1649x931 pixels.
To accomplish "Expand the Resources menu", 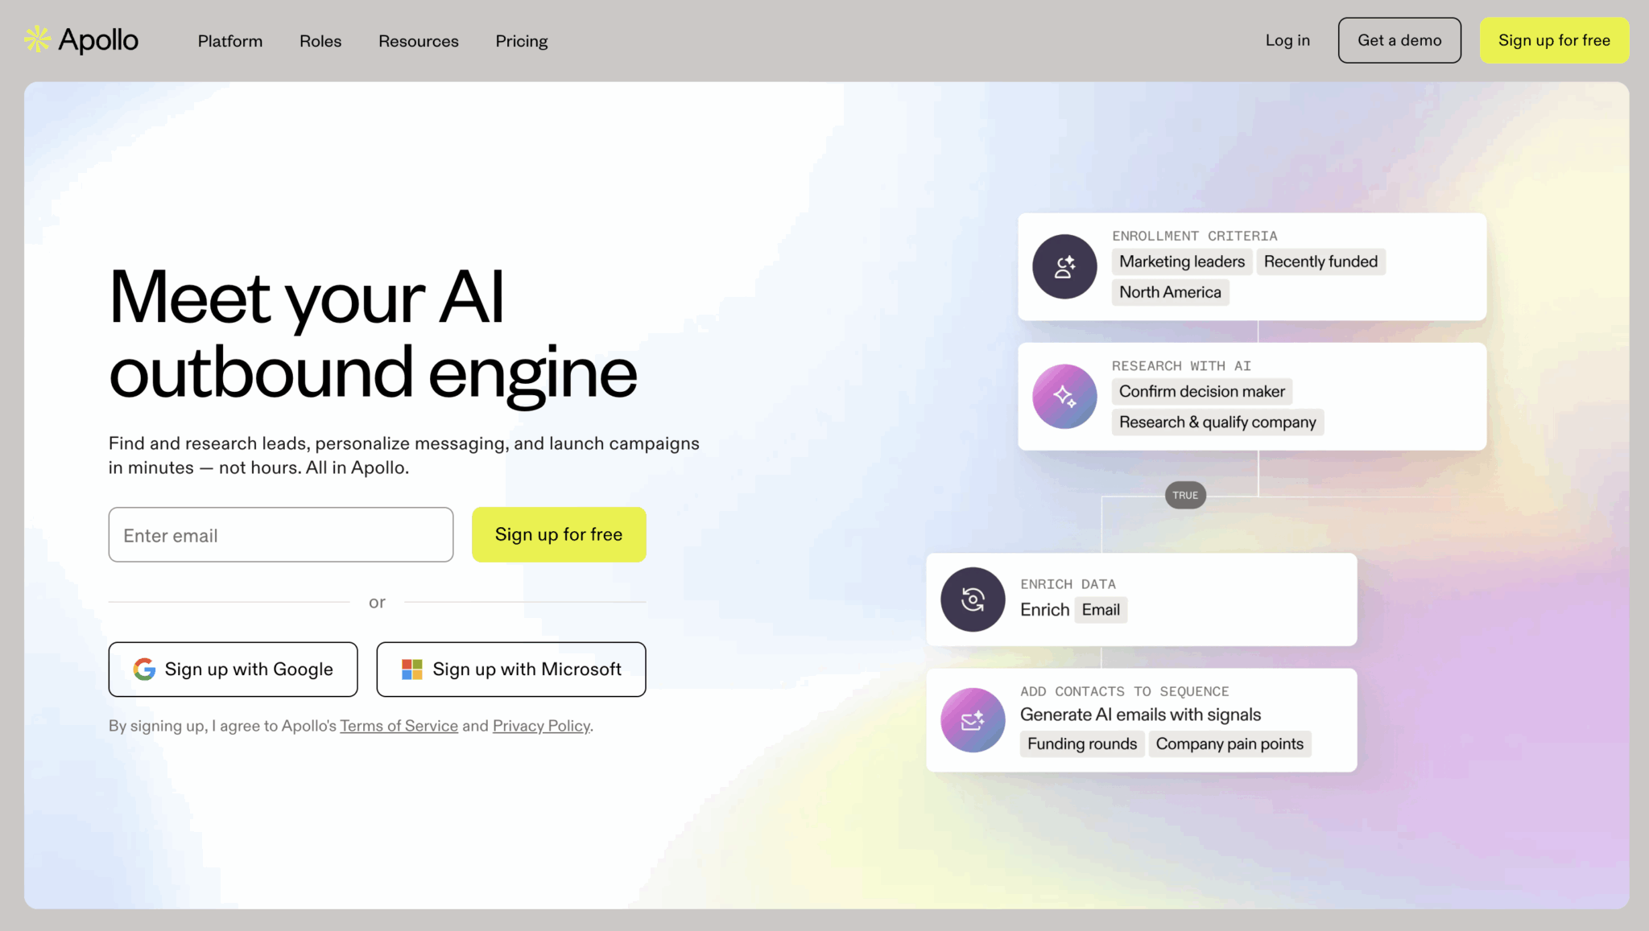I will pos(419,41).
